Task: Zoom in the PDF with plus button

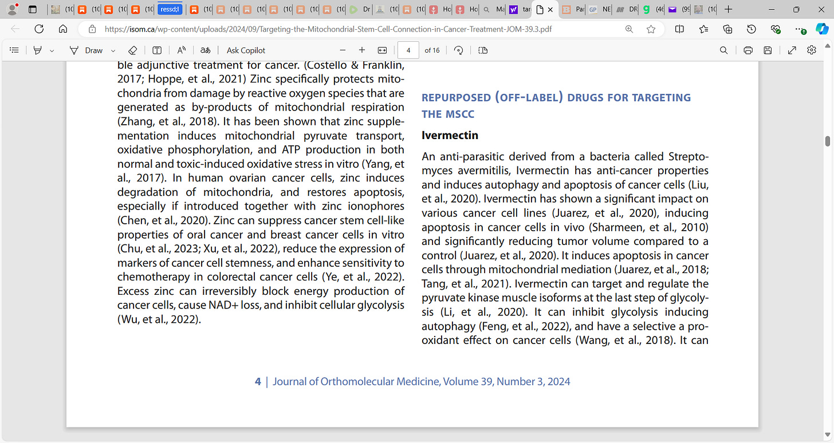Action: [362, 50]
